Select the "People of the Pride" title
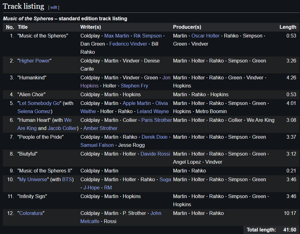Screen dimensions: 300x234 [x=40, y=137]
